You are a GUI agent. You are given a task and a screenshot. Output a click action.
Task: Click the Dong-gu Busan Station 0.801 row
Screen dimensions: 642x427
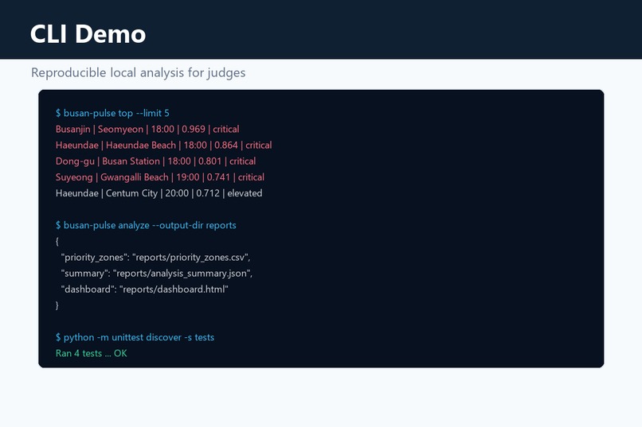[x=155, y=161]
